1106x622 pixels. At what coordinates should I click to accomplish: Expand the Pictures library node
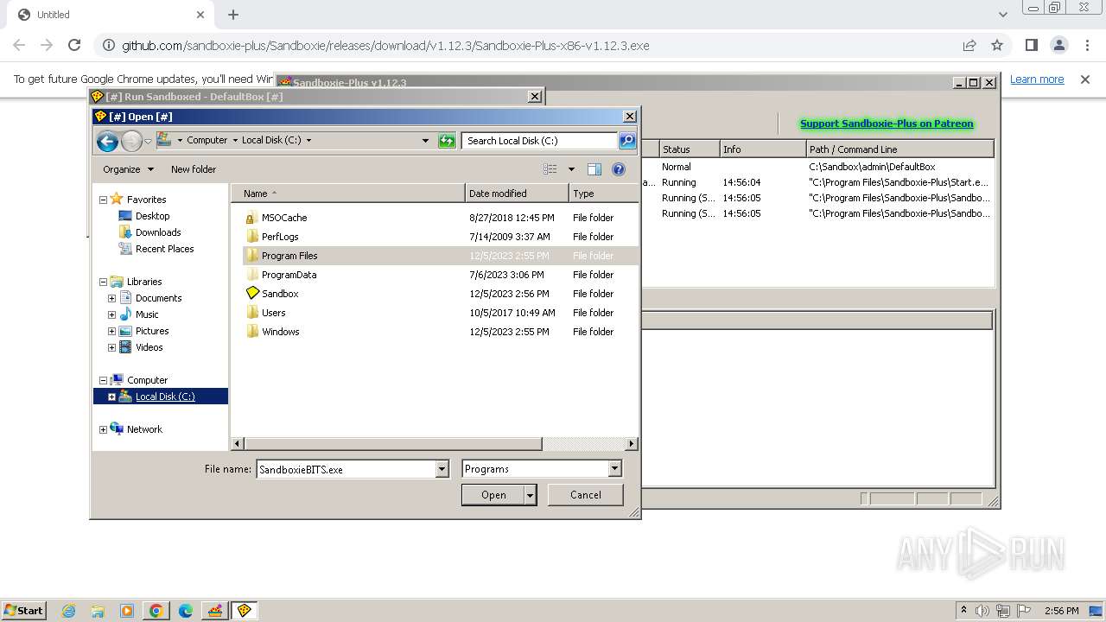coord(111,331)
